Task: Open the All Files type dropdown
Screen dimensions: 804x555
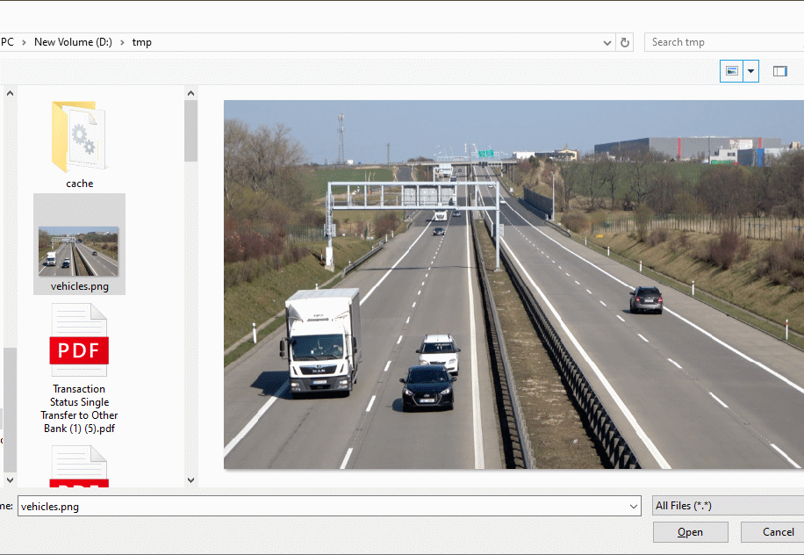Action: point(729,506)
